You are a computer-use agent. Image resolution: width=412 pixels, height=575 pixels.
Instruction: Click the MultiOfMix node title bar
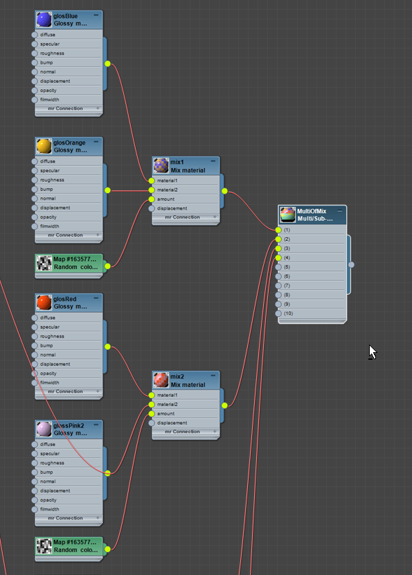coord(312,215)
